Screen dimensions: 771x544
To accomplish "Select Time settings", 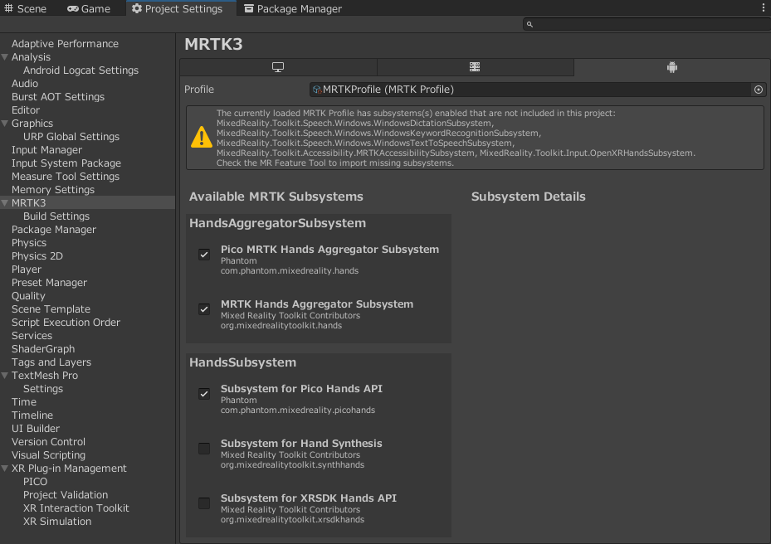I will click(x=24, y=402).
